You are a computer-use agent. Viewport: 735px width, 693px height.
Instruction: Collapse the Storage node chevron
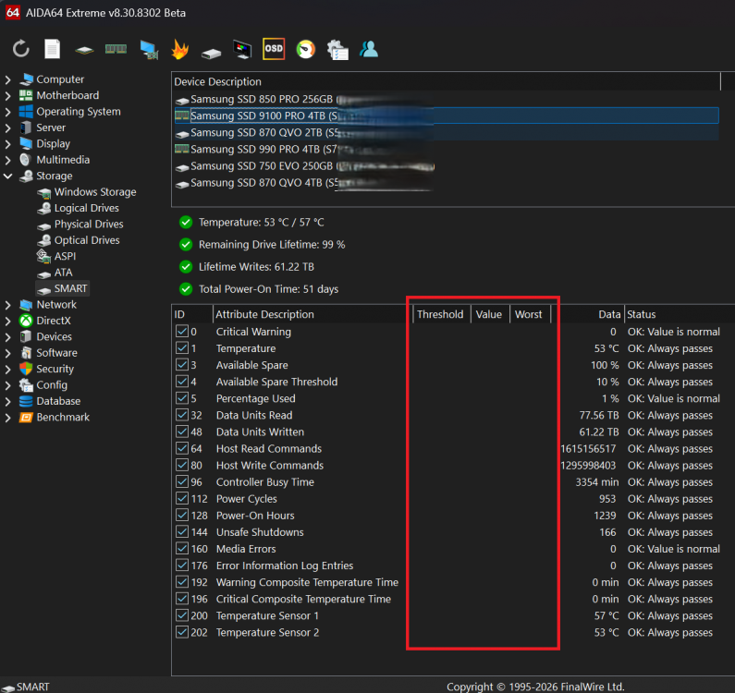coord(7,176)
